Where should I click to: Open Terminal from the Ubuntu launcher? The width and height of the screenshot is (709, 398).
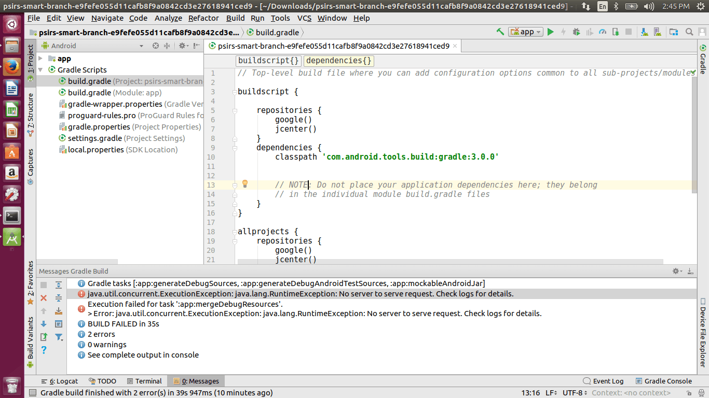pos(12,216)
